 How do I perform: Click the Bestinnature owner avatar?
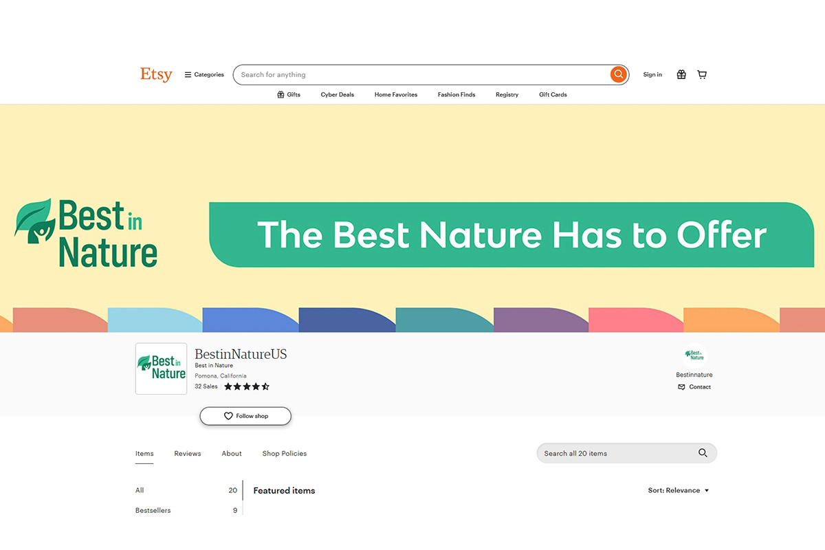tap(694, 355)
